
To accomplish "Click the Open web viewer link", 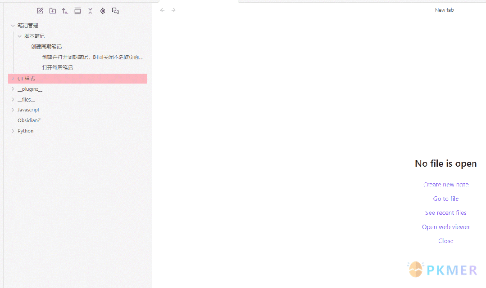I will [x=446, y=227].
